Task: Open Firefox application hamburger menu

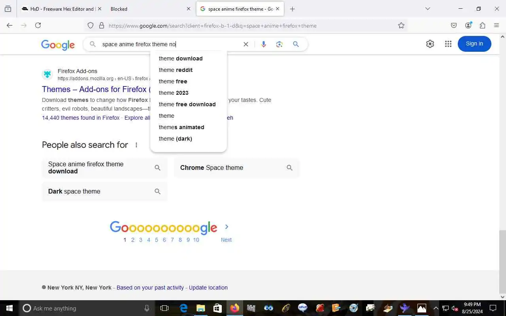Action: click(497, 25)
